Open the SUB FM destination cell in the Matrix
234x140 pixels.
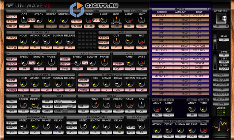pyautogui.click(x=199, y=63)
